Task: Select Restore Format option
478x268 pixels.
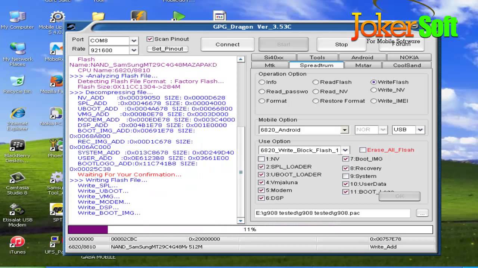Action: [x=316, y=101]
